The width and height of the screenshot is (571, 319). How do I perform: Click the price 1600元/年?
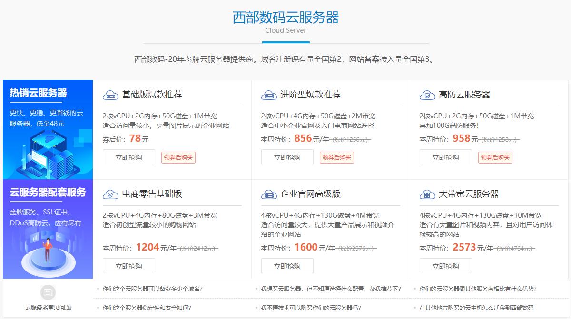[x=315, y=247]
